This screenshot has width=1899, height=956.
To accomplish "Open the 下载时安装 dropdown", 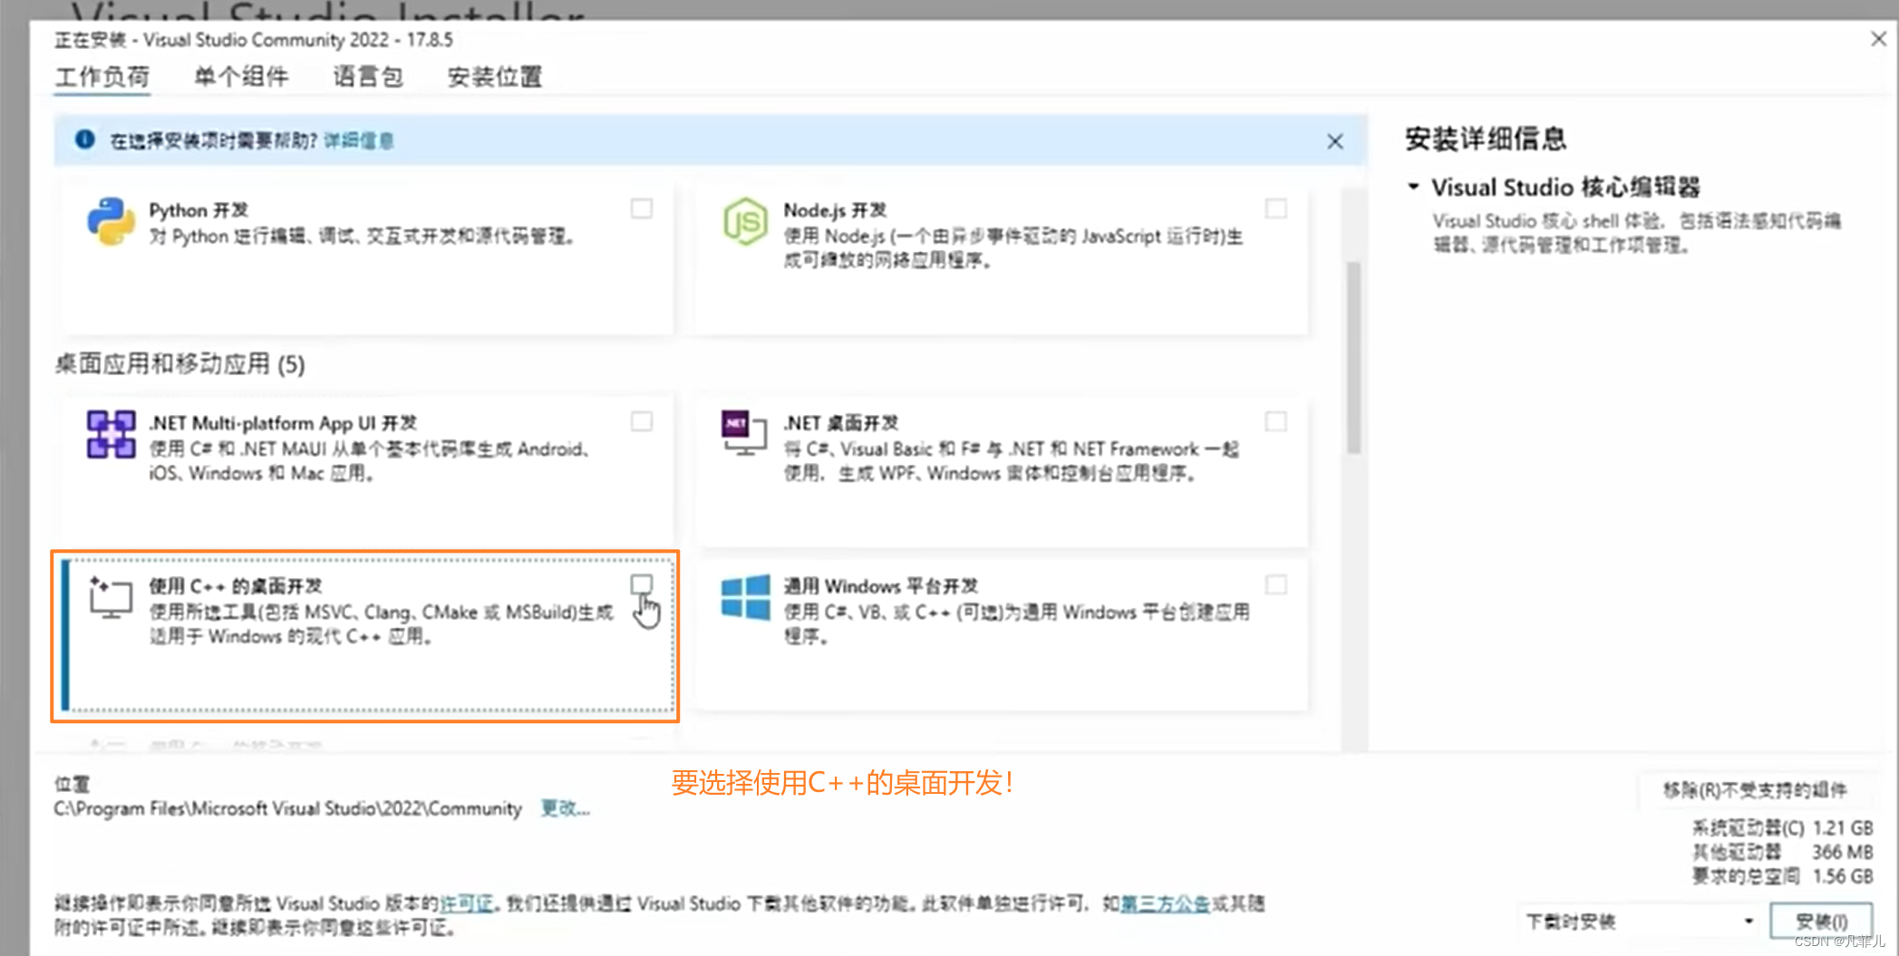I will coord(1641,922).
